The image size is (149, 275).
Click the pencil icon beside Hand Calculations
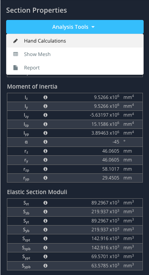(16, 41)
